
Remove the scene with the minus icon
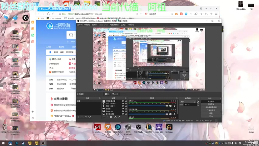point(82,117)
